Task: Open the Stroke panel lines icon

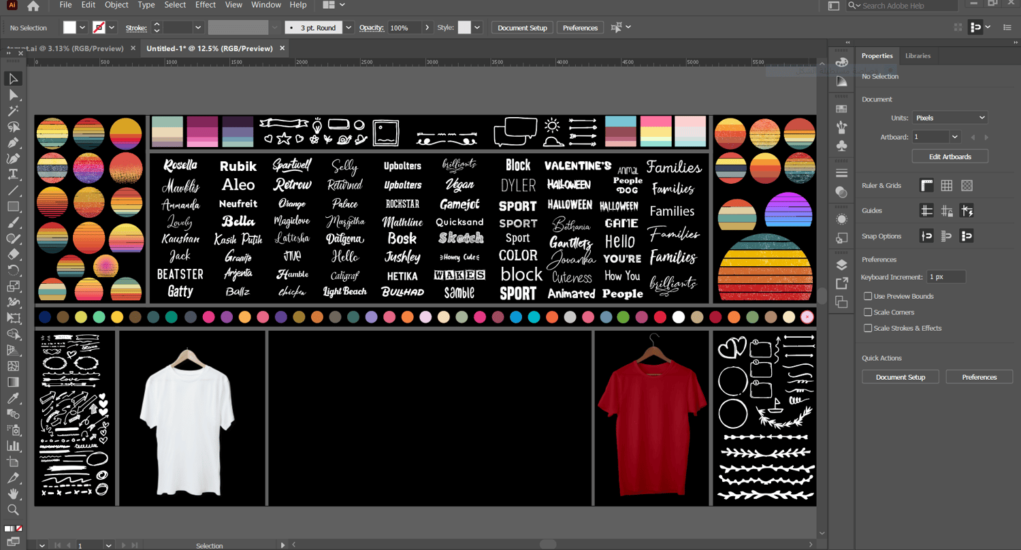Action: (842, 173)
